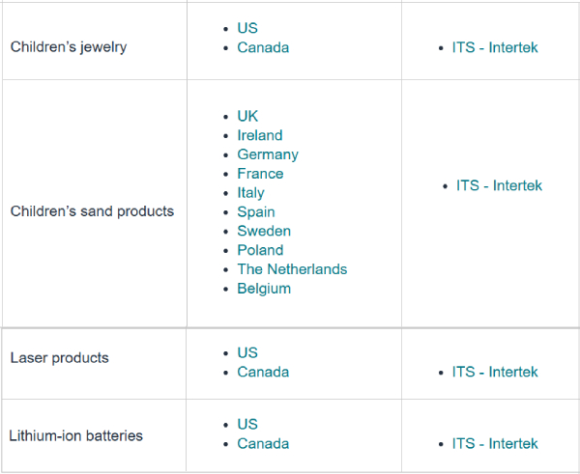Viewport: 580px width, 474px height.
Task: Open the Ireland link
Action: point(260,135)
